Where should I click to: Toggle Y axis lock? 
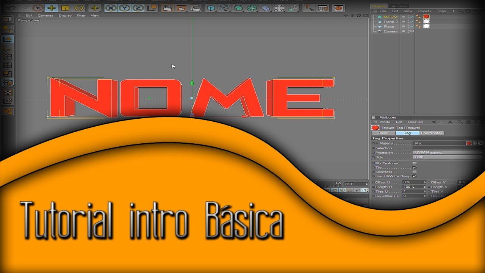[124, 8]
